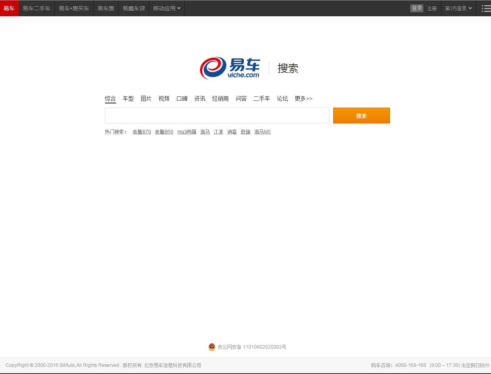Select the 视频 search tab
This screenshot has height=374, width=491.
point(164,98)
